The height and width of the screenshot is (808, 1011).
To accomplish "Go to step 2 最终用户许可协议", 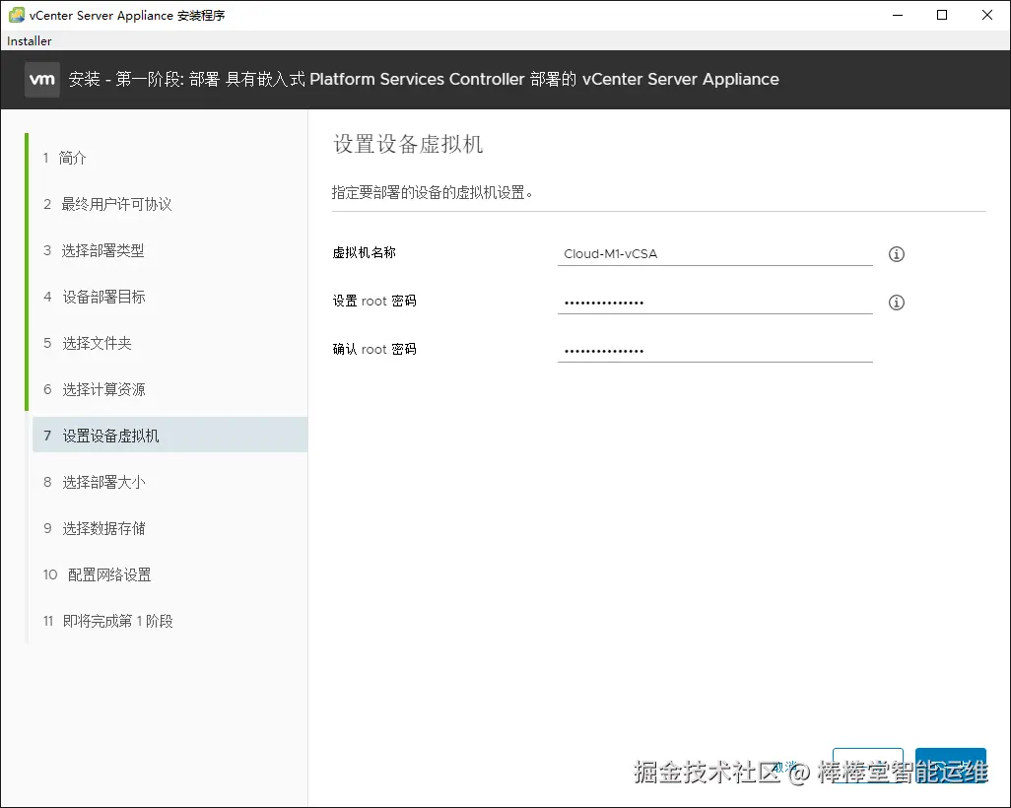I will click(x=107, y=204).
